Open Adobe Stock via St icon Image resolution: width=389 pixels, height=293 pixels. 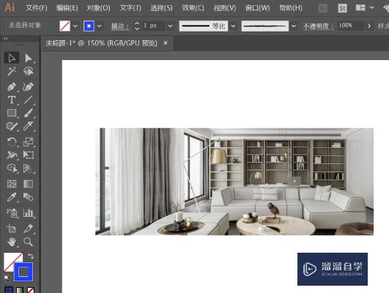[x=342, y=9]
